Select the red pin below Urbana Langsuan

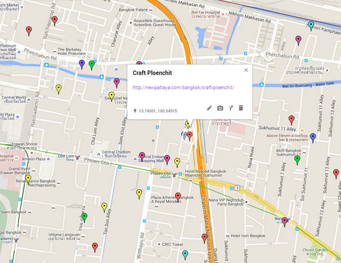(x=95, y=248)
